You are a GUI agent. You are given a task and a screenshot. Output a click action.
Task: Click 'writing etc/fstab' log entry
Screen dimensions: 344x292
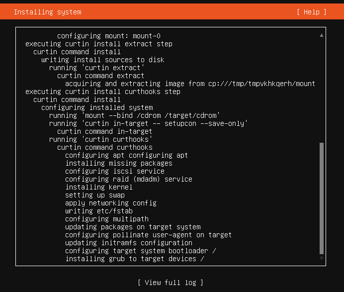99,211
